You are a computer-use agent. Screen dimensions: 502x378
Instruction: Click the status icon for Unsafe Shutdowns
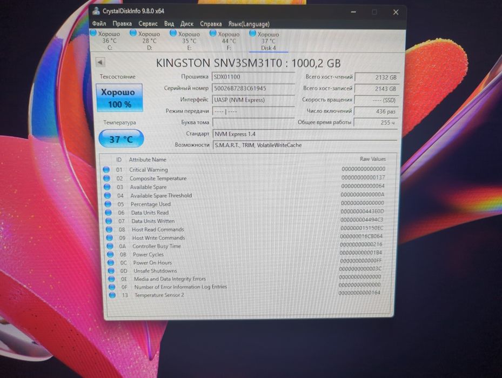(111, 271)
